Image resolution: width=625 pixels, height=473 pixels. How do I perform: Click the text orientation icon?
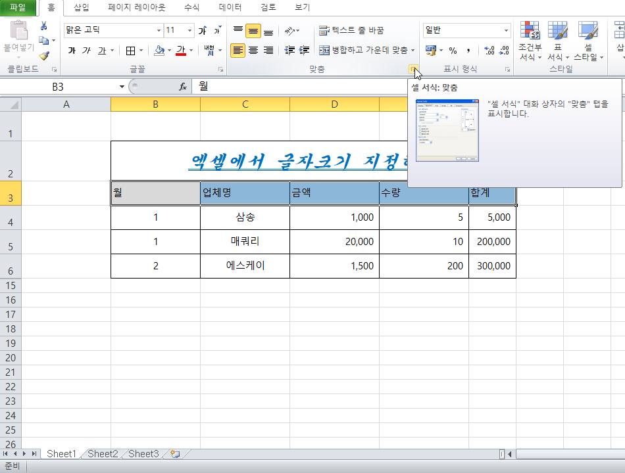pos(289,31)
